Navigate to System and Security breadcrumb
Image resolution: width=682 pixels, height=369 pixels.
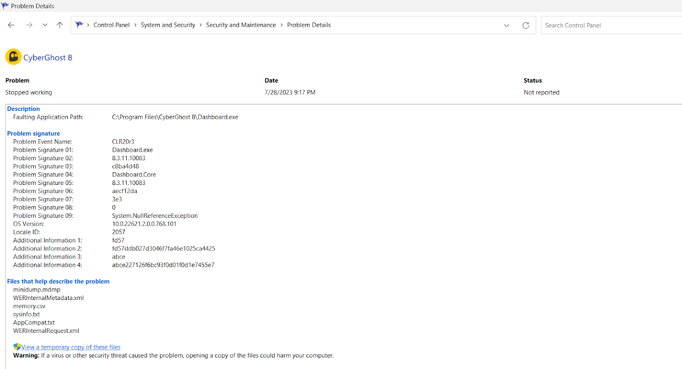(168, 25)
